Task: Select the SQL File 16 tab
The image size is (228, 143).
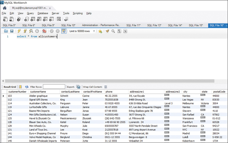Action: click(217, 25)
